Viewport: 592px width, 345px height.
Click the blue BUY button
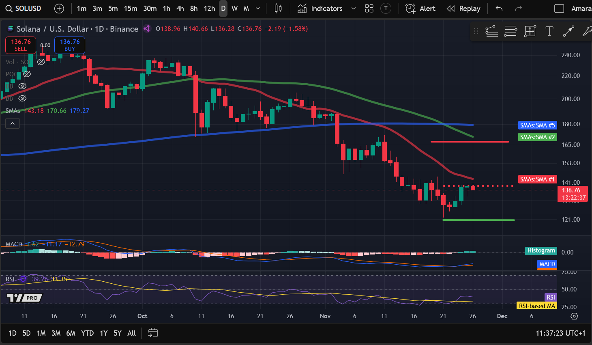(69, 45)
